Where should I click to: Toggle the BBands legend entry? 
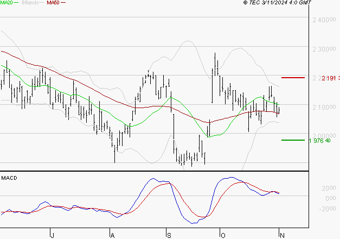click(30, 3)
